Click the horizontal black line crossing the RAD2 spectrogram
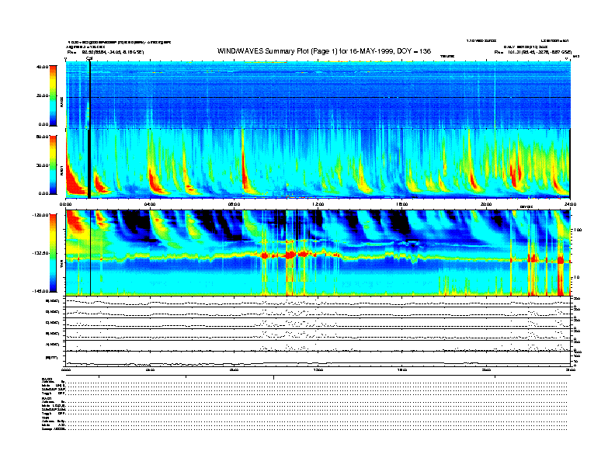This screenshot has width=615, height=475. (x=318, y=97)
